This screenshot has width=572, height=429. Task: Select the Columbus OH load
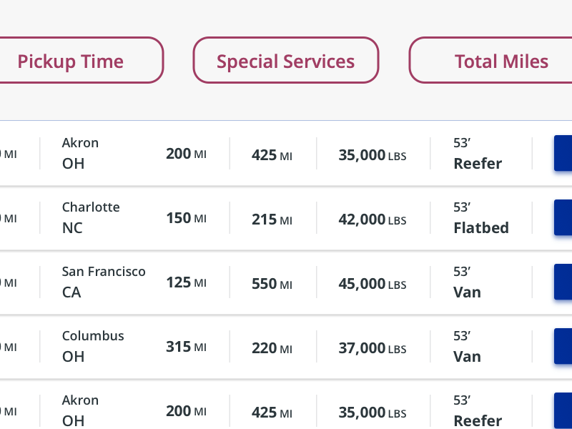(x=93, y=346)
